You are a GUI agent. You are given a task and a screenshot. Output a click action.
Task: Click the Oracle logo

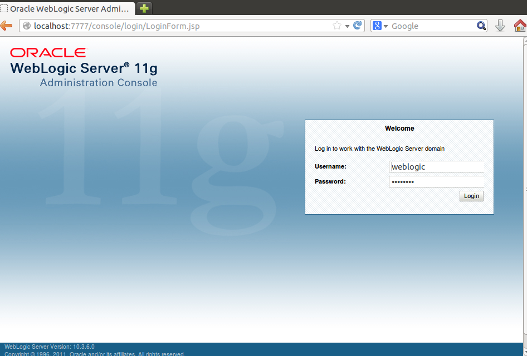click(x=48, y=53)
